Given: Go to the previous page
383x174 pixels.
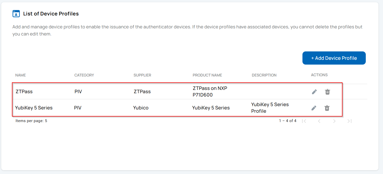Looking at the screenshot, I should [x=319, y=121].
